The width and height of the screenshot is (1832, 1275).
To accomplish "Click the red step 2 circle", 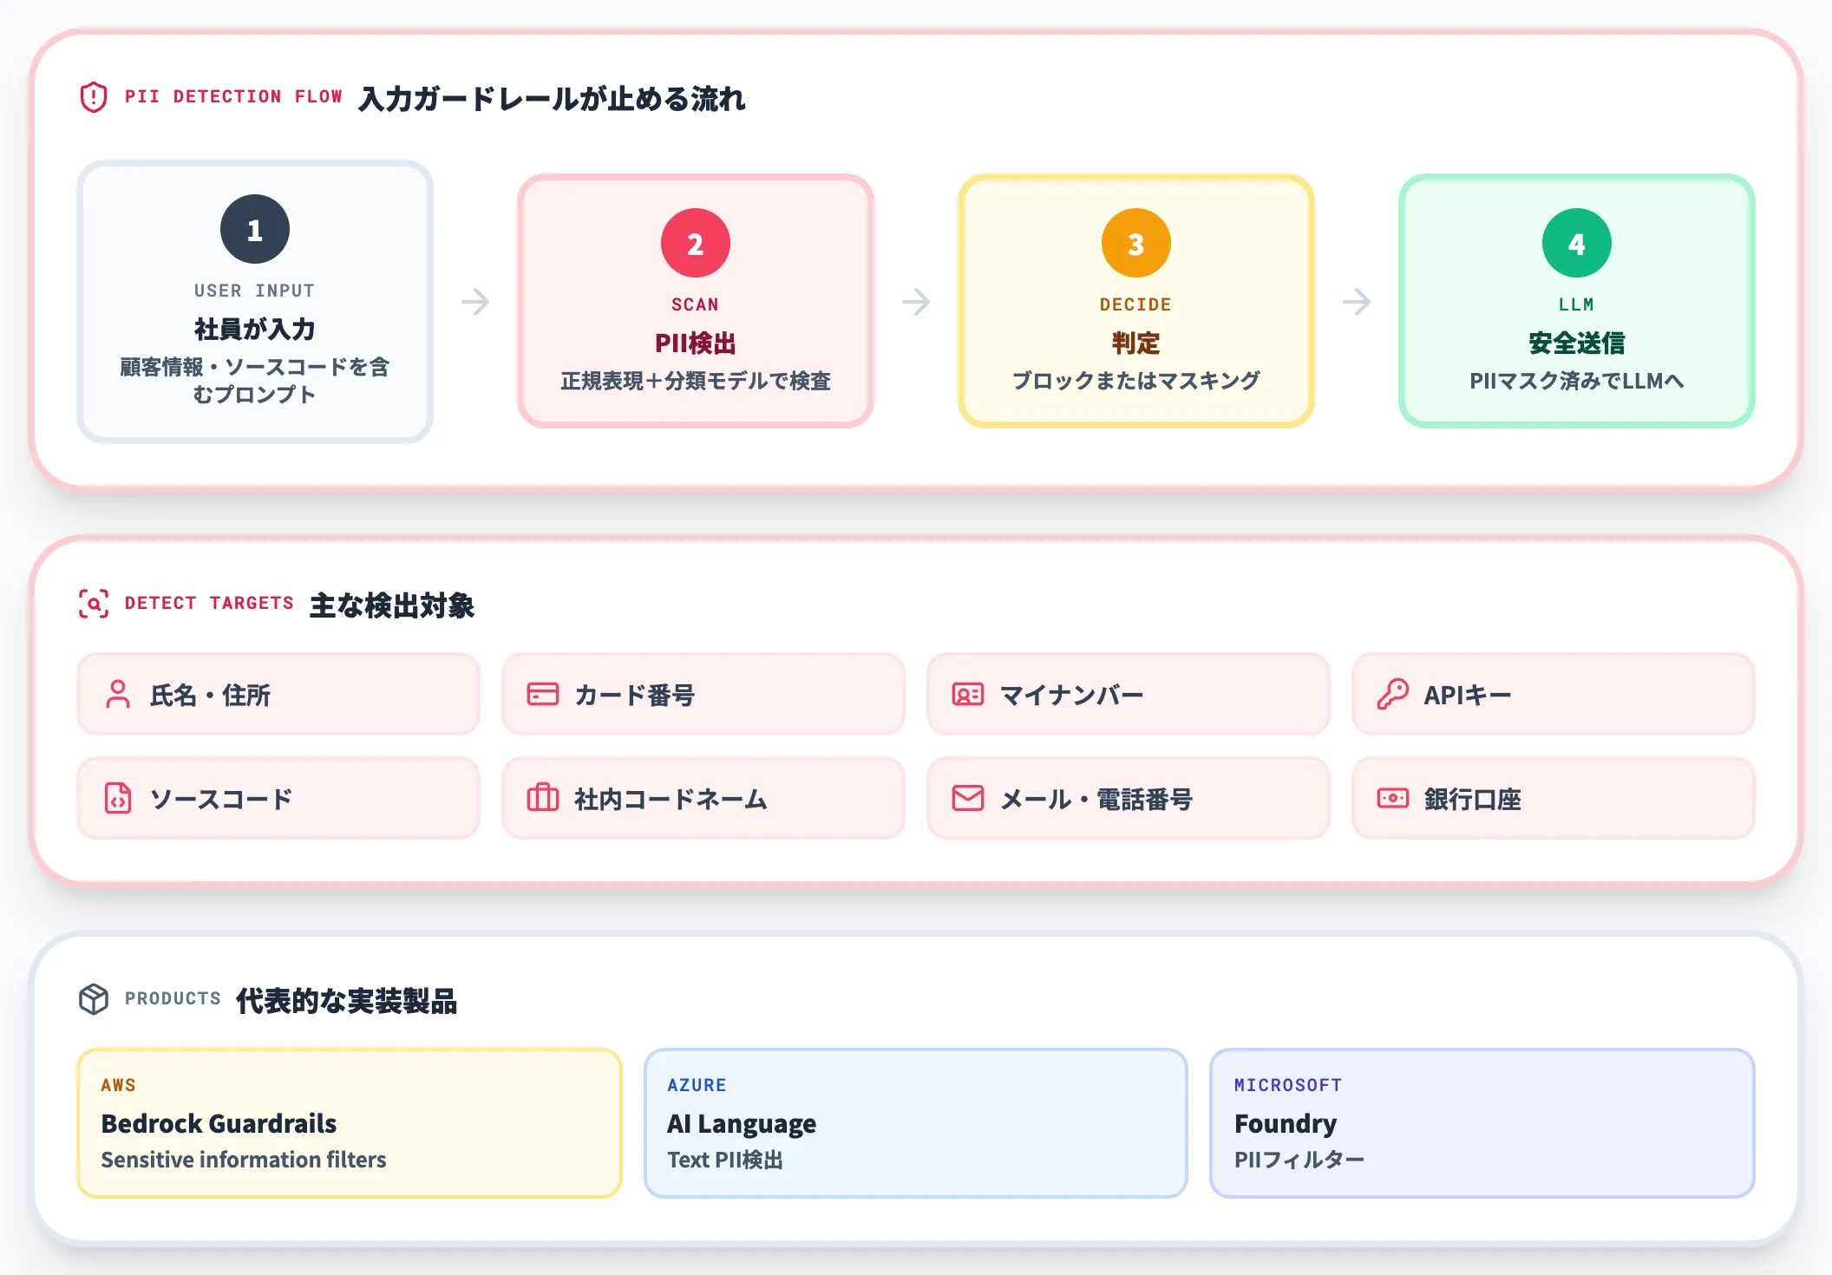I will click(x=696, y=243).
